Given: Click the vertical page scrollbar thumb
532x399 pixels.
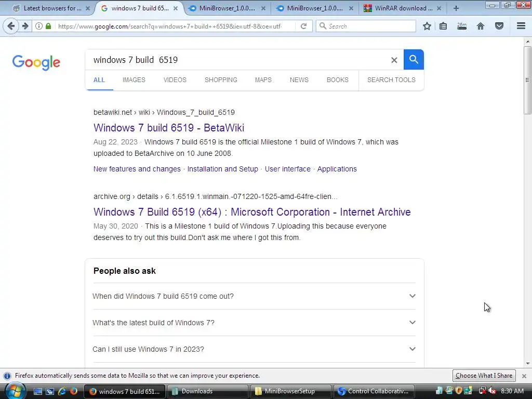Looking at the screenshot, I should click(527, 81).
